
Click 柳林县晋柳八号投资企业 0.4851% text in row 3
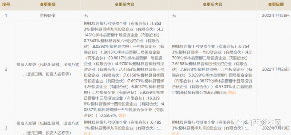[123, 125]
